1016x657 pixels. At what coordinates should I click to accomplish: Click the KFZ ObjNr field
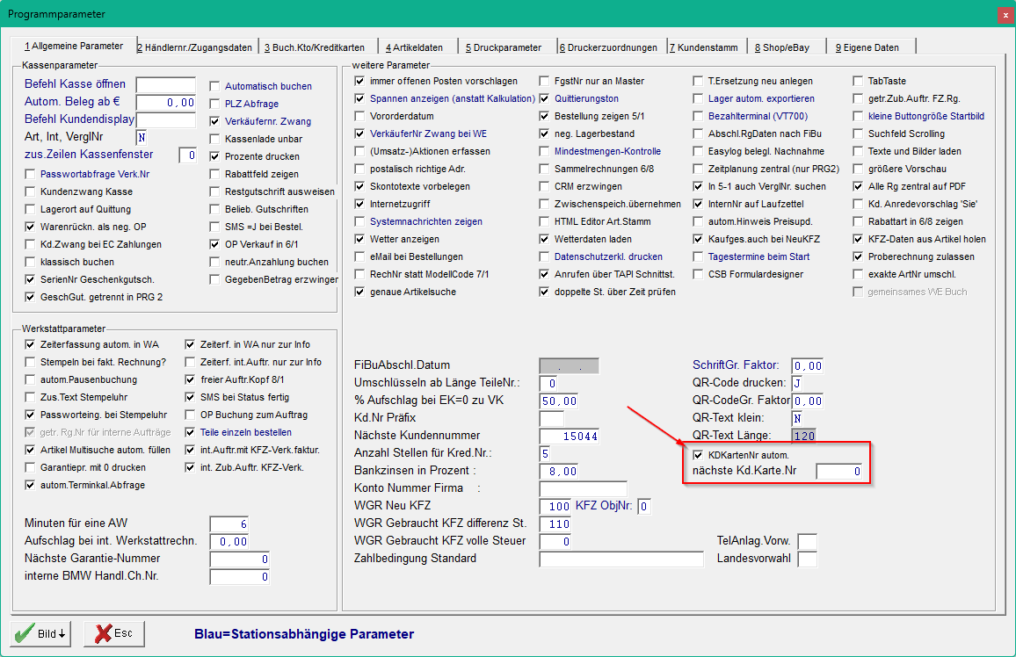pos(644,506)
